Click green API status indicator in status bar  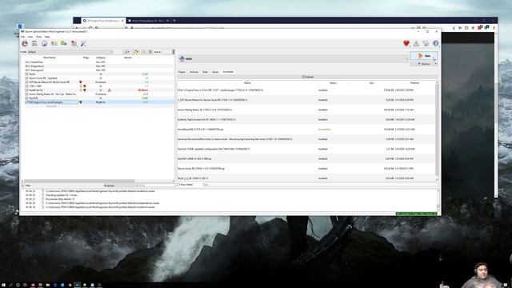pos(416,214)
